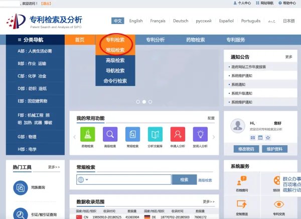Click the site logo emblem

point(16,21)
